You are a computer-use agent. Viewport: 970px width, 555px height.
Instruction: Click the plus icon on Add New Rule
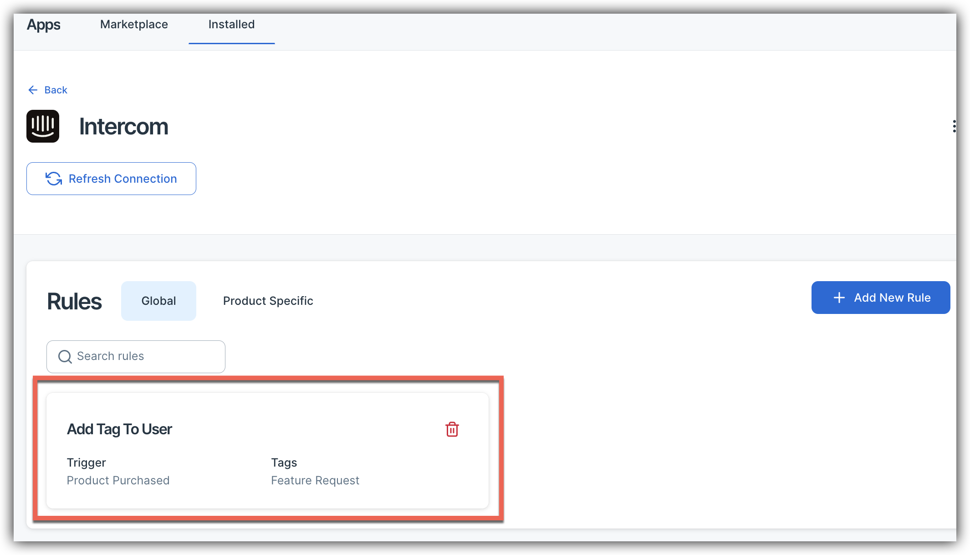[x=839, y=298]
